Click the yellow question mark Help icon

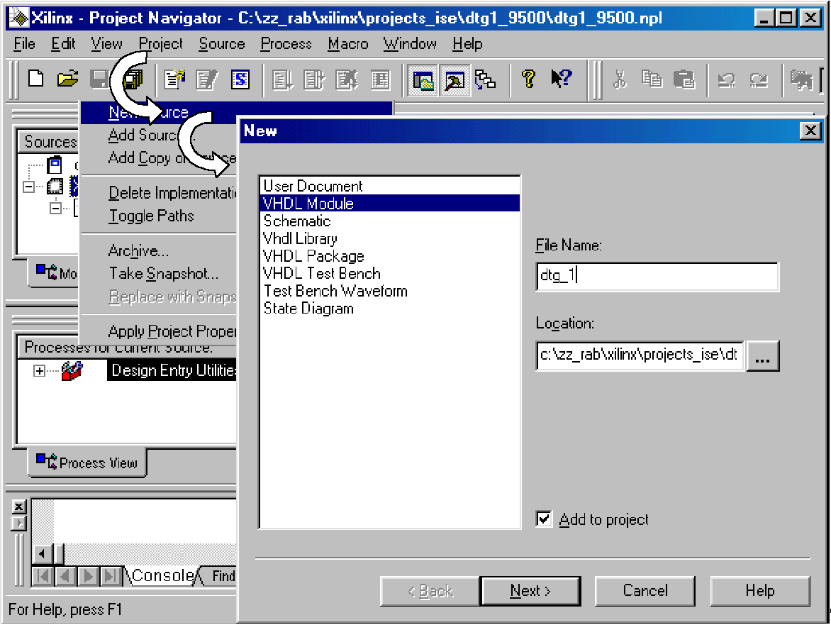click(528, 79)
